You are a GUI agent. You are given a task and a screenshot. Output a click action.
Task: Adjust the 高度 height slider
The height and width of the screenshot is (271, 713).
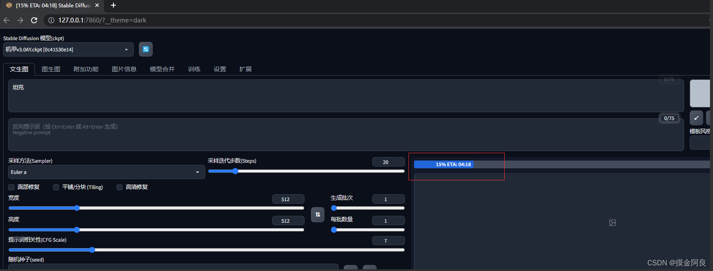click(x=156, y=230)
